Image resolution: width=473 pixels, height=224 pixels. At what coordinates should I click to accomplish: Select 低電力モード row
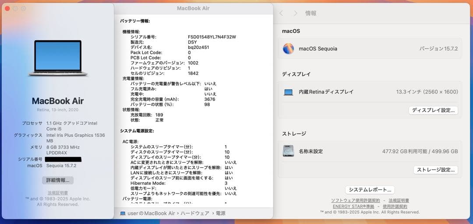click(184, 188)
